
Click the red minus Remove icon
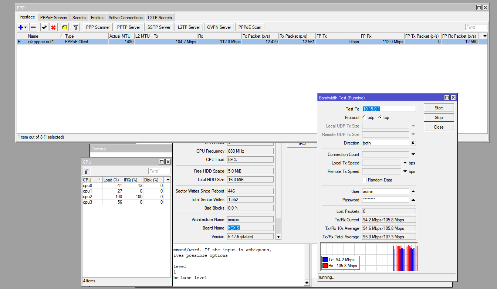(33, 27)
